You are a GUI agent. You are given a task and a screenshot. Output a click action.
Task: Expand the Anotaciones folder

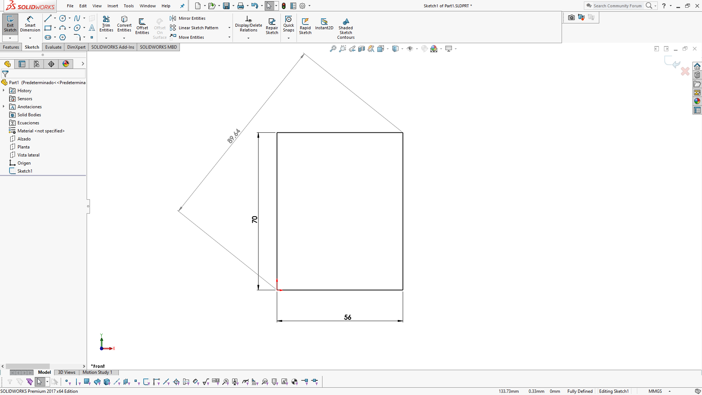pos(4,107)
